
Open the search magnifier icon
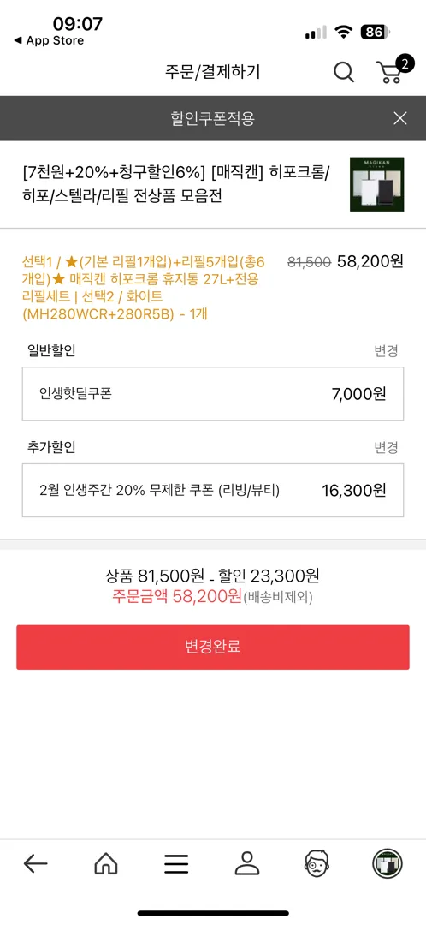click(344, 72)
